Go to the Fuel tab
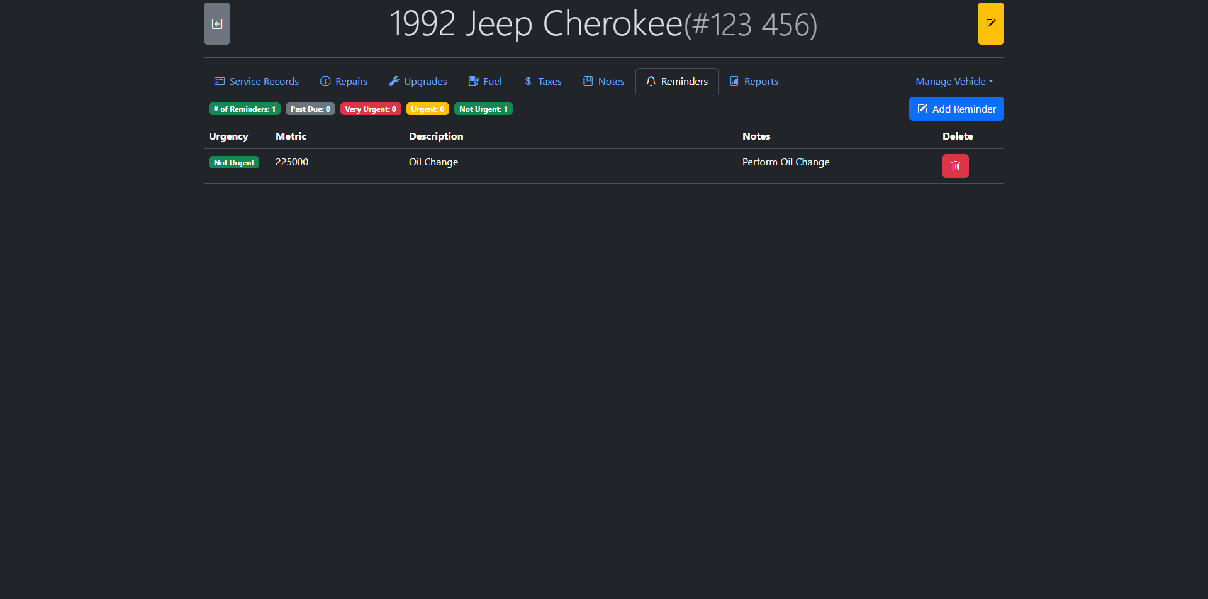1208x599 pixels. (x=485, y=82)
